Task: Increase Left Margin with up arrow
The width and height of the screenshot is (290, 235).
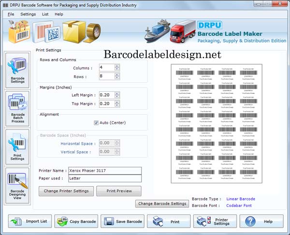Action: point(117,94)
